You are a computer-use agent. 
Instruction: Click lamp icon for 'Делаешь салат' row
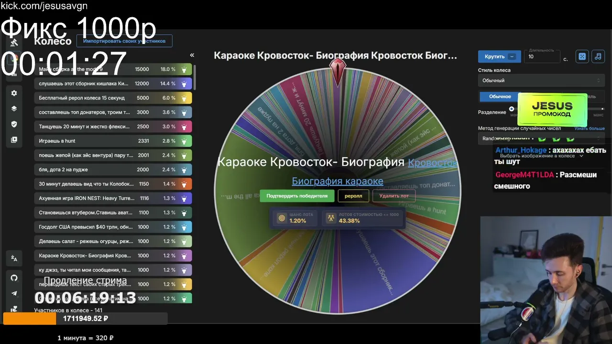(184, 241)
